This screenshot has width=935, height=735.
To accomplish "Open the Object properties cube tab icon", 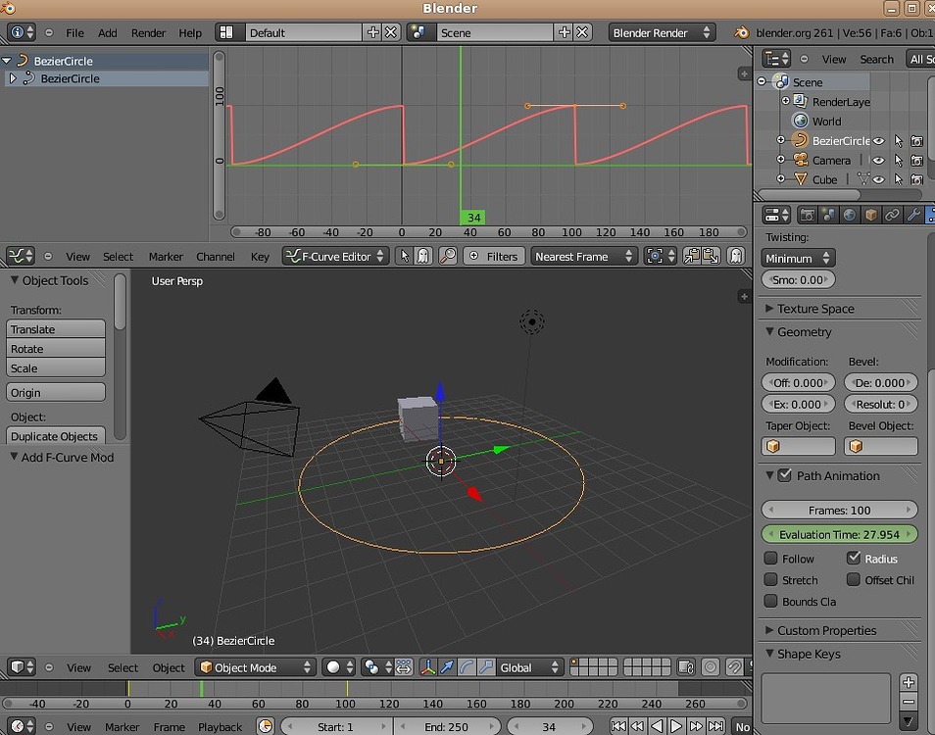I will click(870, 215).
